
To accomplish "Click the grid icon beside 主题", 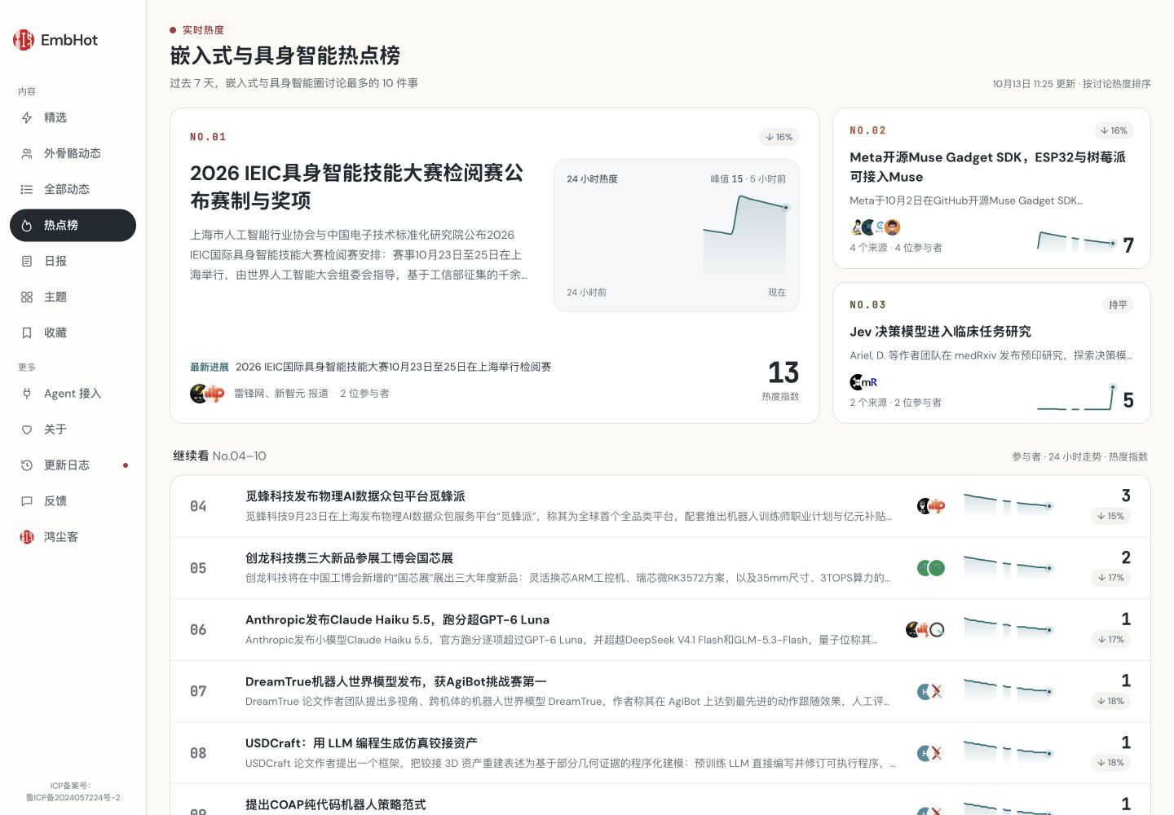I will pos(27,297).
